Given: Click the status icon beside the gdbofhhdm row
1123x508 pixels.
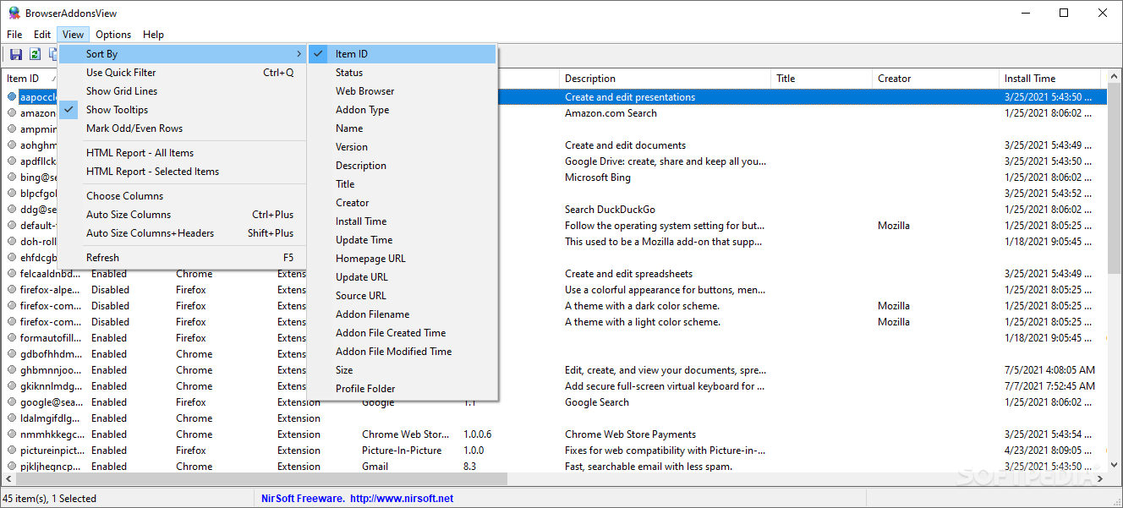Looking at the screenshot, I should 12,354.
